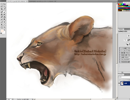Select the Healing Brush tool
Screen dimensions: 130x100
pyautogui.click(x=2, y=12)
